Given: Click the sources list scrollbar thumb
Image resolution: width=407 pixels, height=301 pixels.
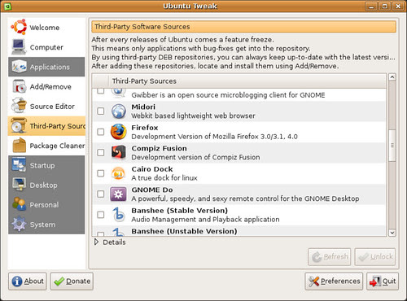Looking at the screenshot, I should 392,146.
